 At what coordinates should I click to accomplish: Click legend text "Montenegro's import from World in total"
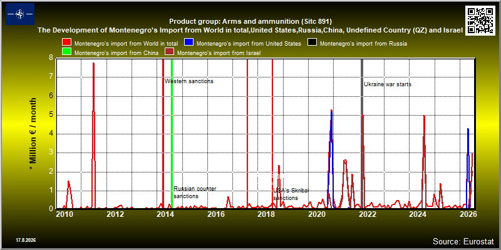point(127,43)
